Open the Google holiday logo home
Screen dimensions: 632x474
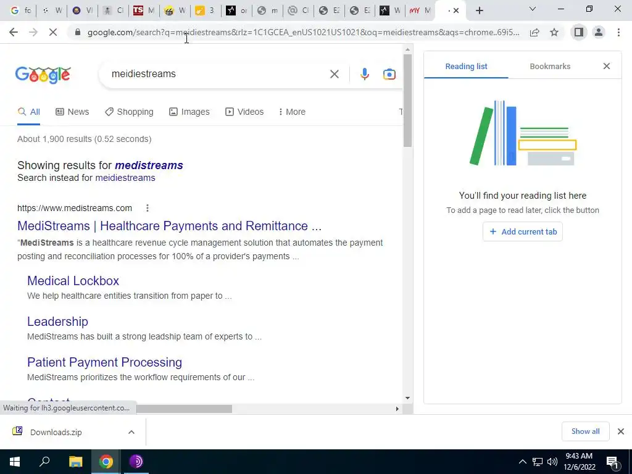(x=43, y=75)
